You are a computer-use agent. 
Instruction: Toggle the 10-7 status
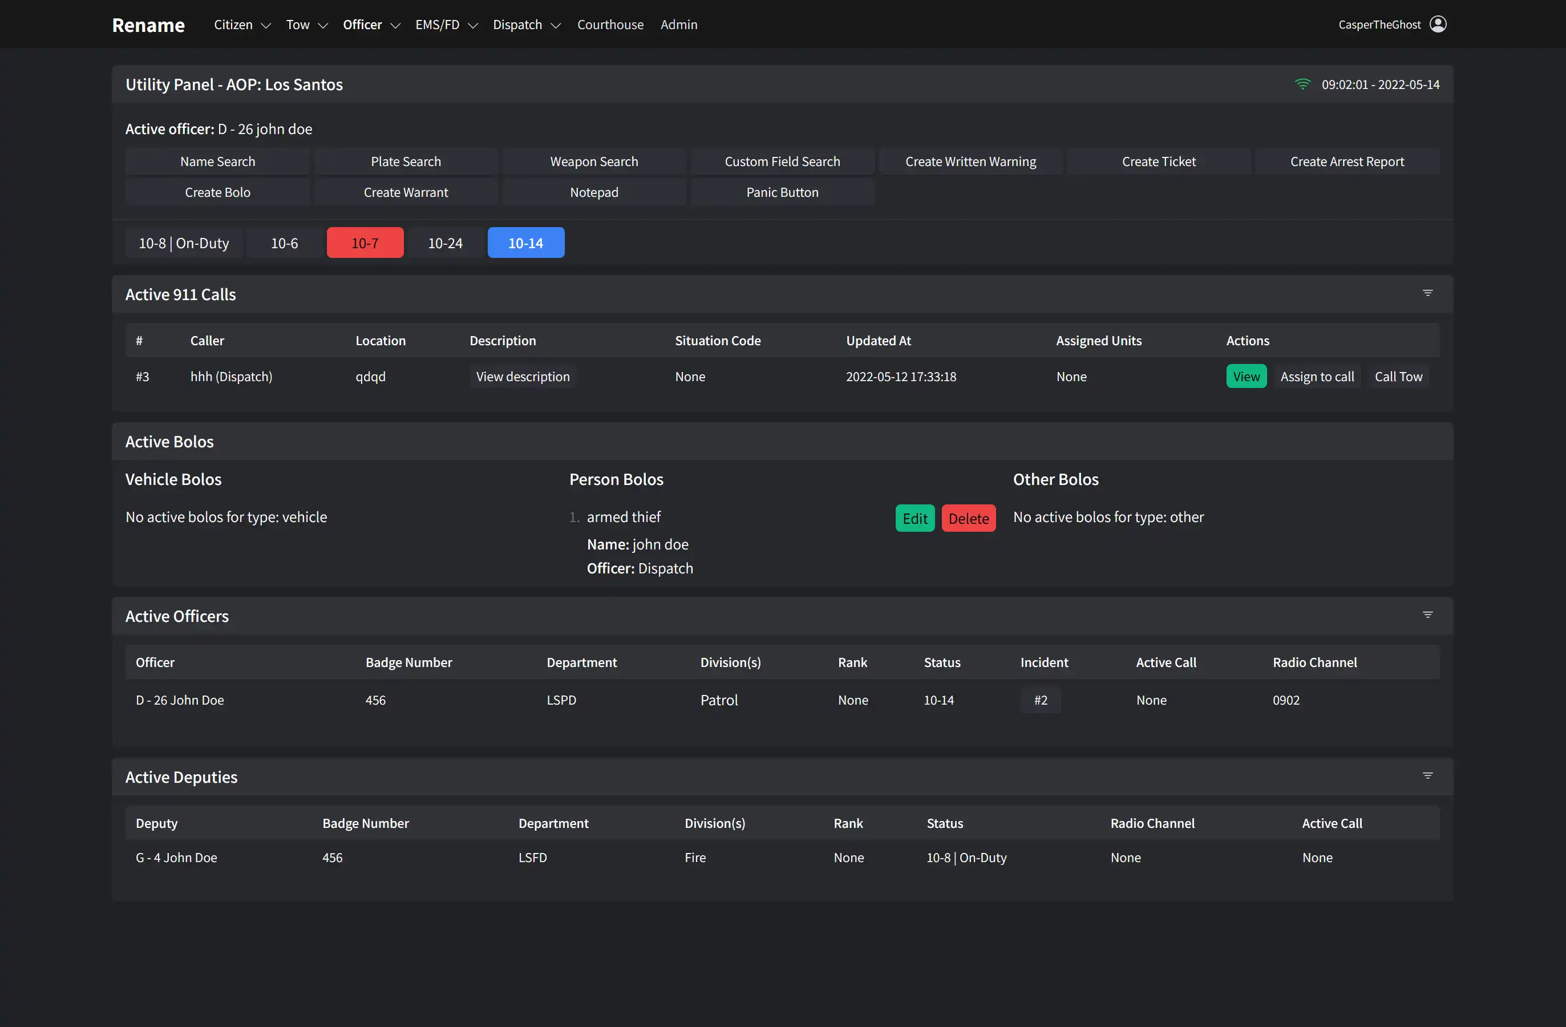[365, 242]
